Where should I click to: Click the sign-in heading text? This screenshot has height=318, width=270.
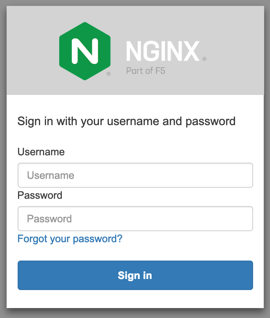click(127, 121)
